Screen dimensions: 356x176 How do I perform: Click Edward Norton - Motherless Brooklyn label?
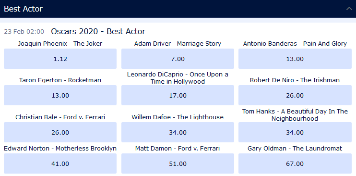click(60, 149)
